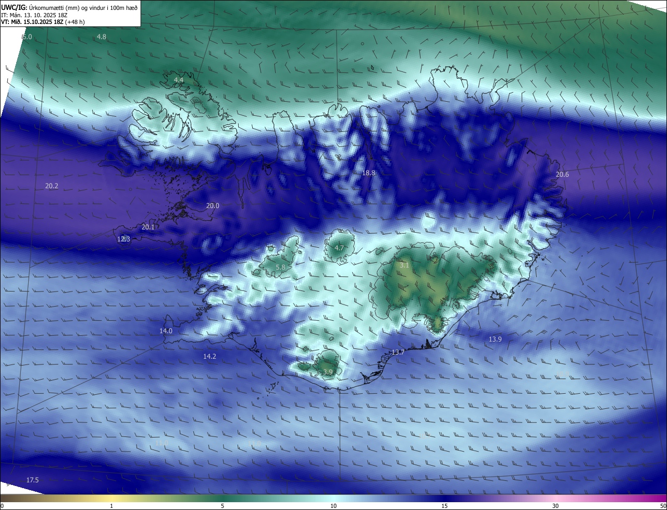This screenshot has height=510, width=667.
Task: Click the 14.2 value label
Action: point(209,357)
